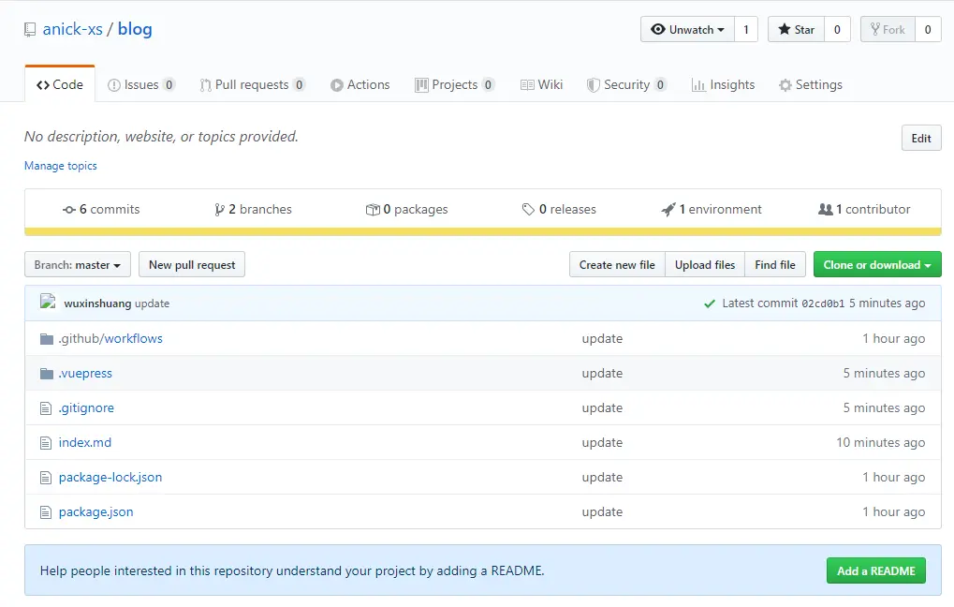
Task: Edit the repository description
Action: [921, 139]
